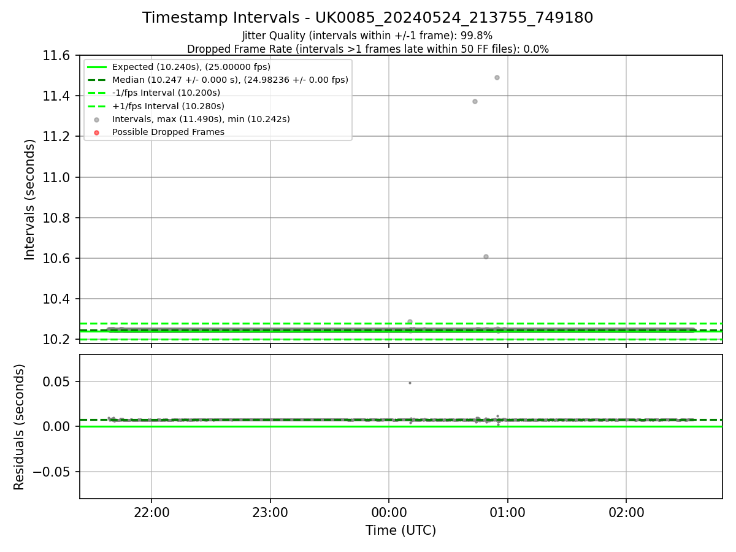Click the outlier data point near 10.6 seconds
Viewport: 736px width, 552px height.
[x=486, y=256]
